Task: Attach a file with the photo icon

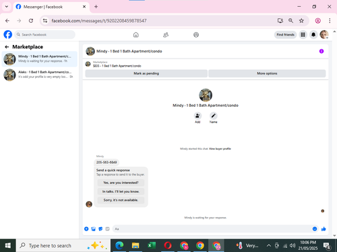Action: coord(94,228)
